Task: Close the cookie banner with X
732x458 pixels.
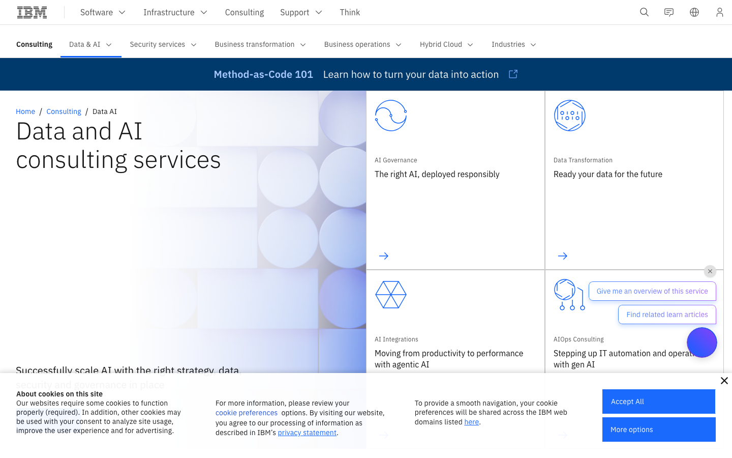Action: coord(724,381)
